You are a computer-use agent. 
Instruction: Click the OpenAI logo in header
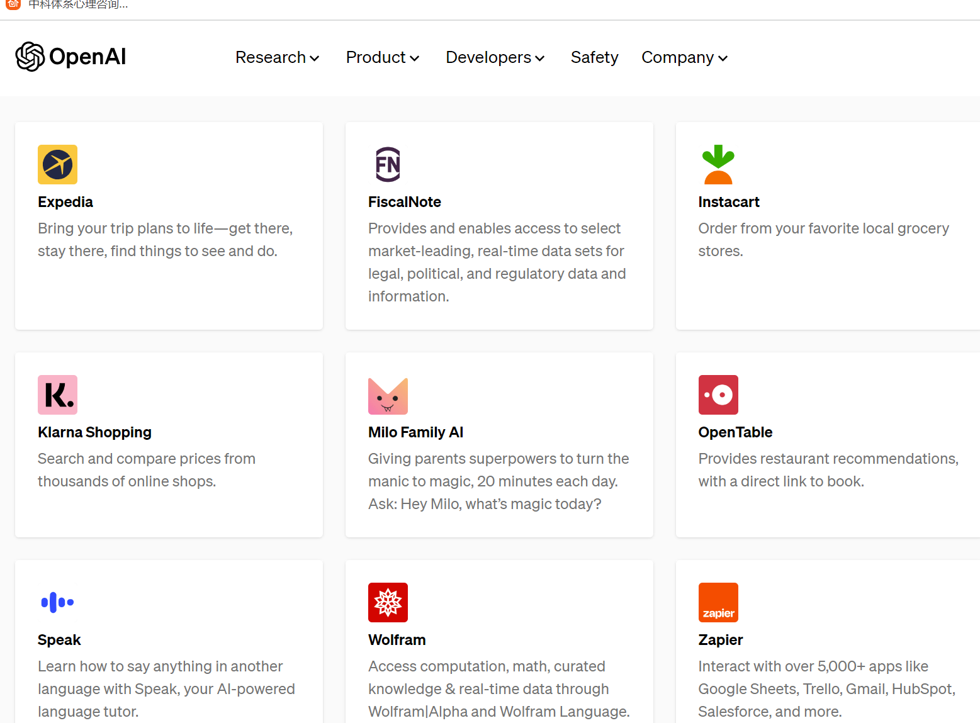(x=70, y=57)
